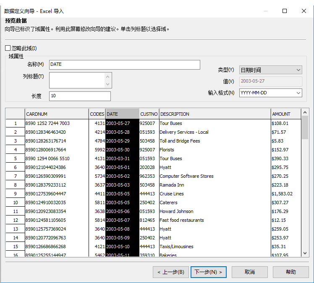Select the AMOUNT column header
The image size is (314, 283).
[x=285, y=114]
